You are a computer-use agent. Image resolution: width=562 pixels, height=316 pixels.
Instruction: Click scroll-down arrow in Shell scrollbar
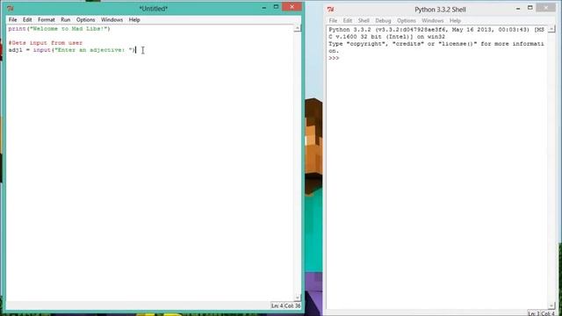click(x=551, y=305)
